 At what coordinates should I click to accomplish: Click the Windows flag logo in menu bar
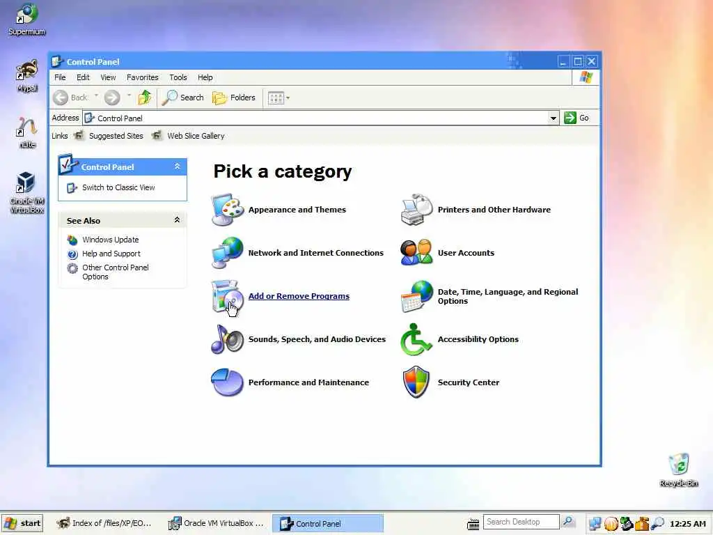[586, 77]
